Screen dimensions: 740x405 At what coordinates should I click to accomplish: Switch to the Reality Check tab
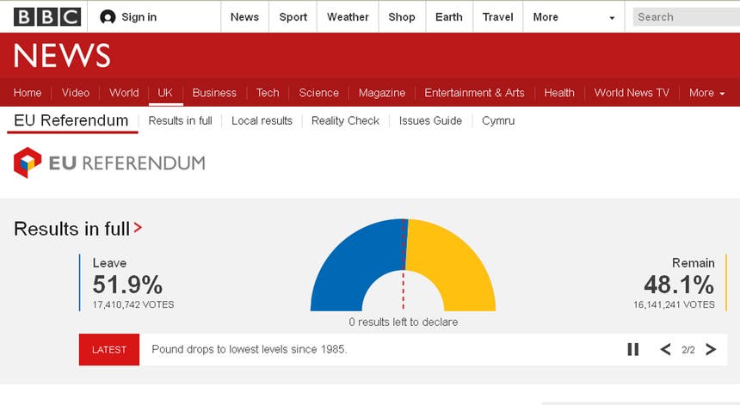(345, 120)
